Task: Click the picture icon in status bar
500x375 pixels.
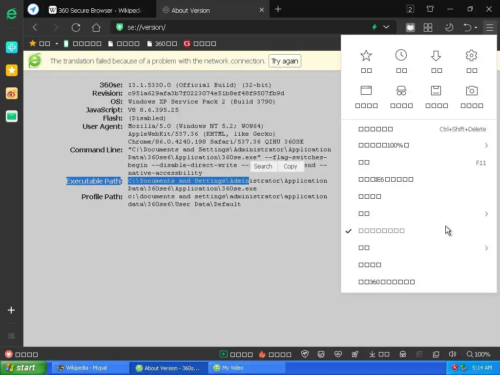Action: pyautogui.click(x=321, y=354)
